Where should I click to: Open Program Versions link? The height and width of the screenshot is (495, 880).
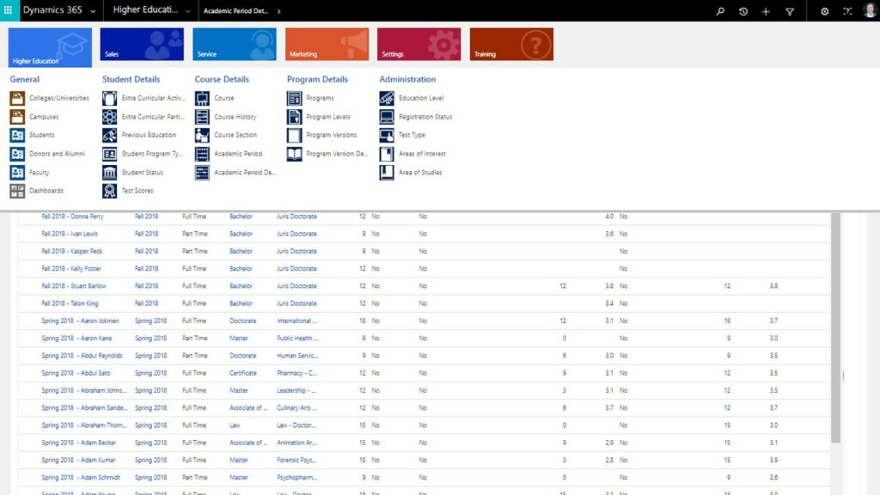[x=331, y=135]
